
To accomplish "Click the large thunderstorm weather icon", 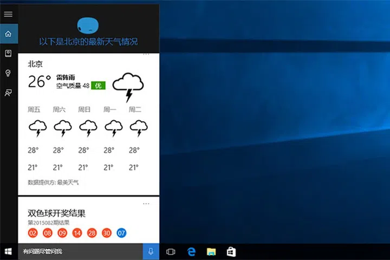I will [x=128, y=87].
